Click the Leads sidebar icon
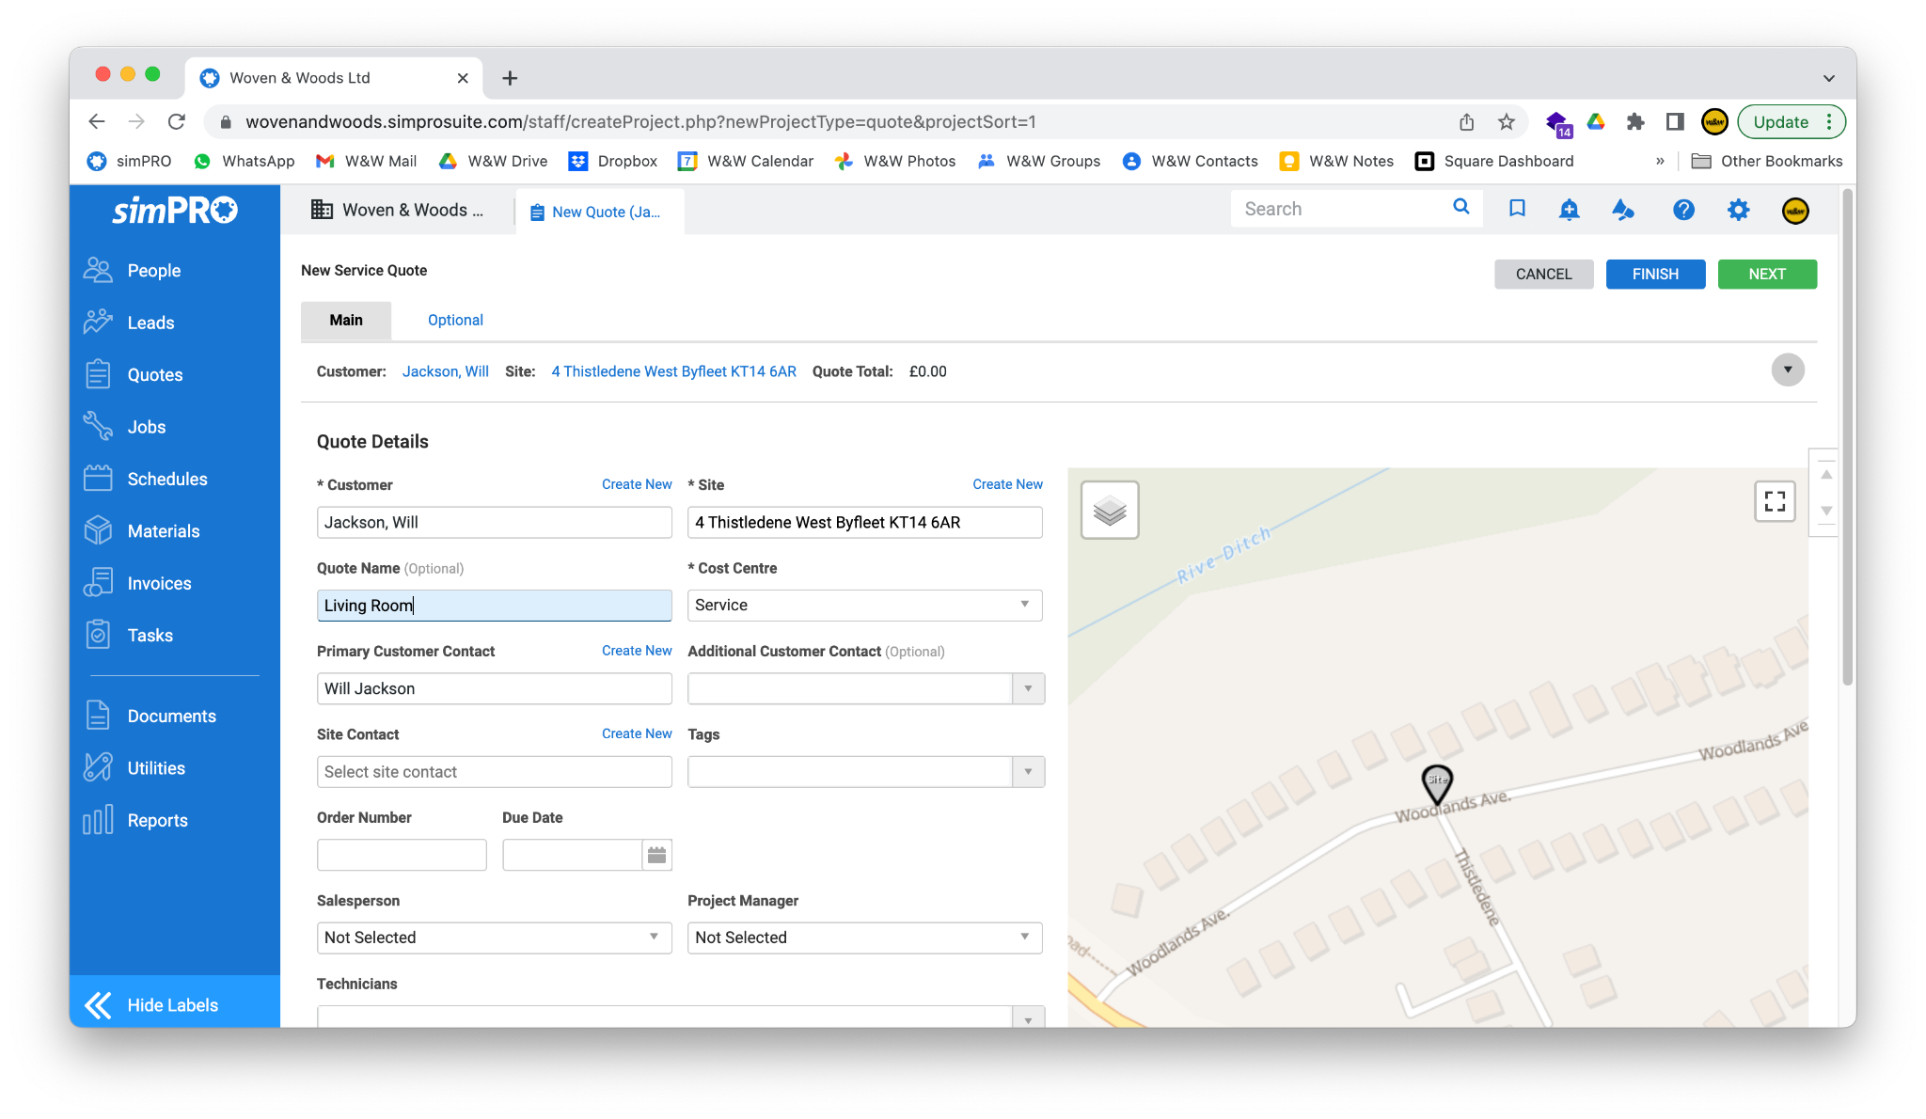 click(x=98, y=323)
